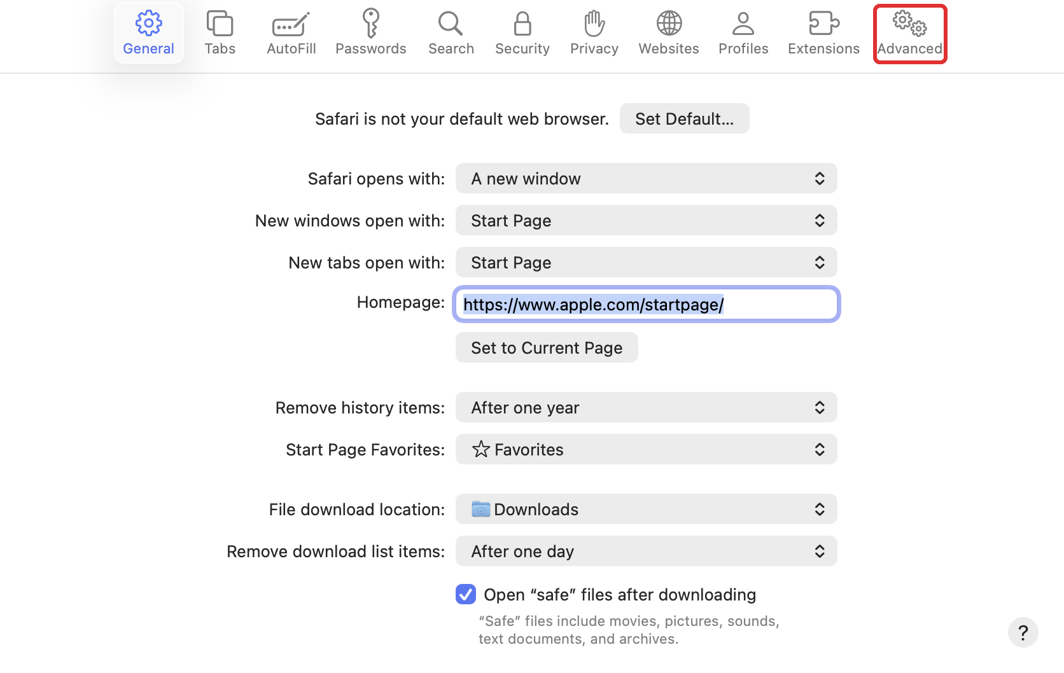Change File download location dropdown

(x=646, y=509)
